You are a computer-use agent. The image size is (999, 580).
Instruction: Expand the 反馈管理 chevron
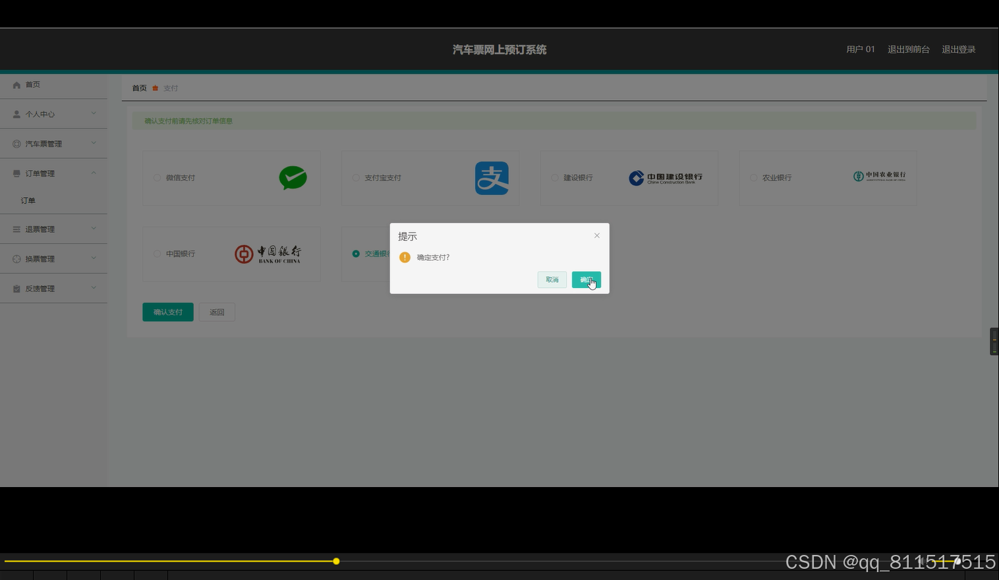tap(94, 288)
